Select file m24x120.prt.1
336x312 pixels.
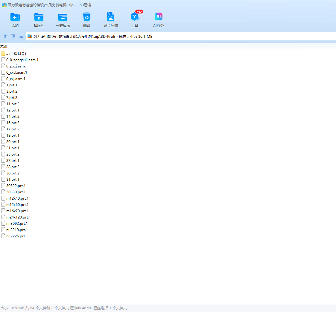tap(19, 217)
